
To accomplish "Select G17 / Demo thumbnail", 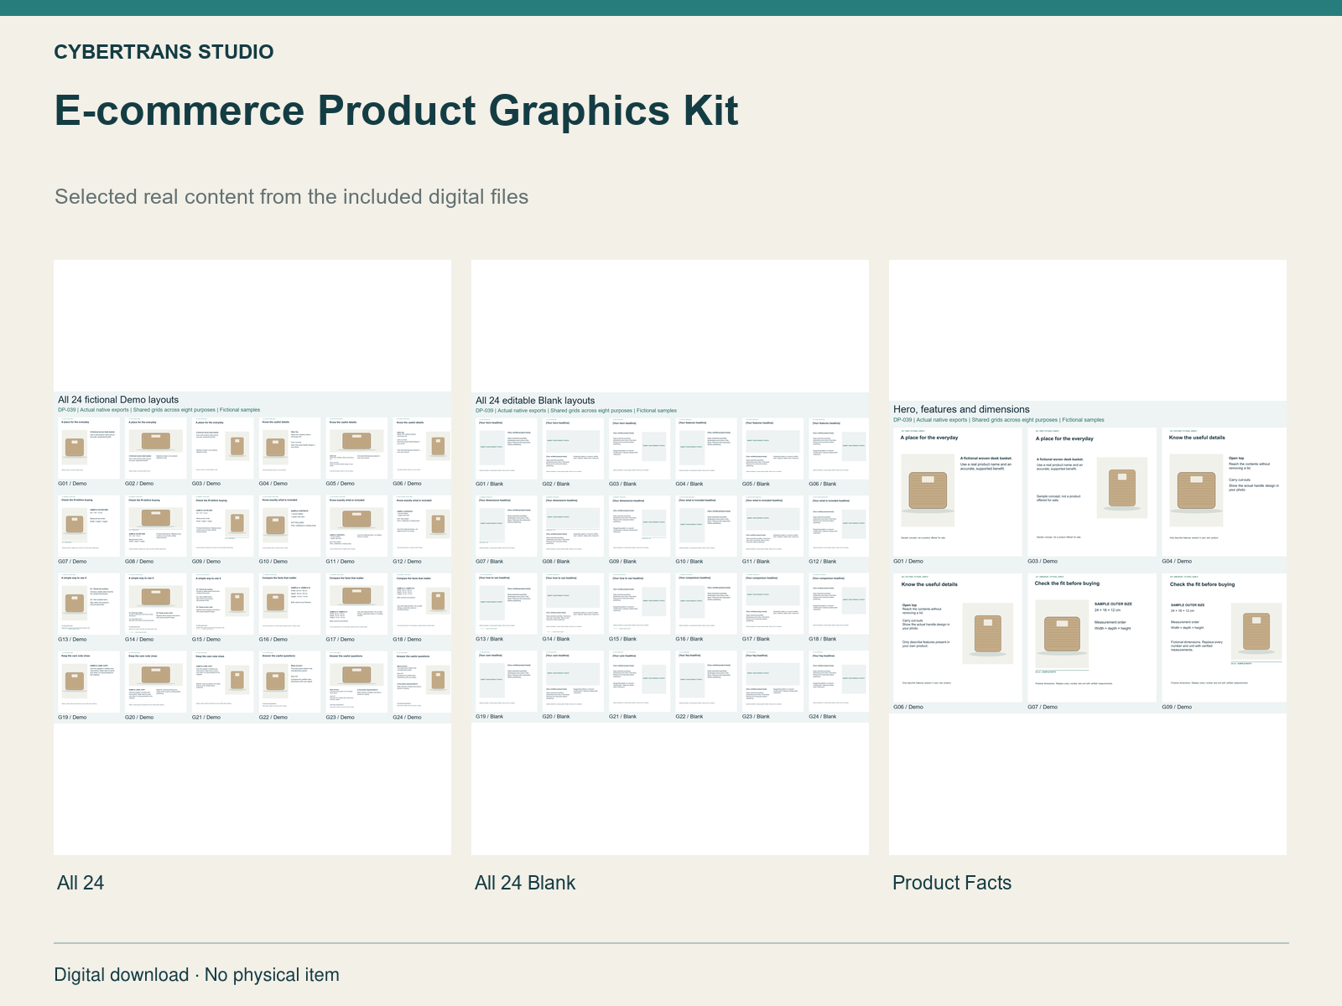I will click(357, 604).
